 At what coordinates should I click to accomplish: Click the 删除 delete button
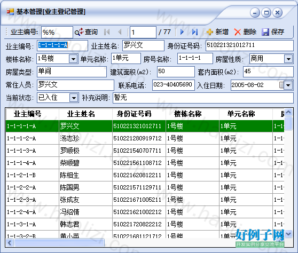[245, 32]
